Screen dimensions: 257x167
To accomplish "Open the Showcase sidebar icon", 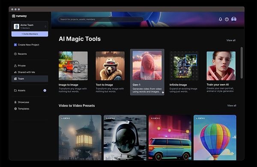I will [15, 102].
